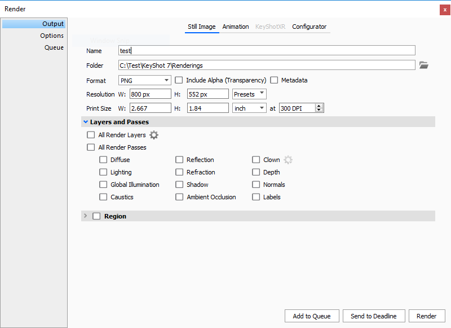Increase DPI with up stepper arrow

(319, 106)
